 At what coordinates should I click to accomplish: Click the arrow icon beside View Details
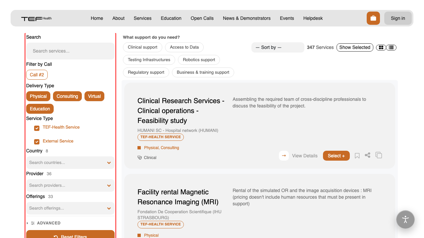[x=284, y=156]
